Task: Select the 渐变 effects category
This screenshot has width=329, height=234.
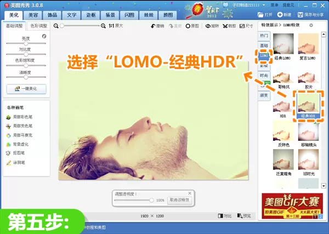Action: click(x=264, y=95)
